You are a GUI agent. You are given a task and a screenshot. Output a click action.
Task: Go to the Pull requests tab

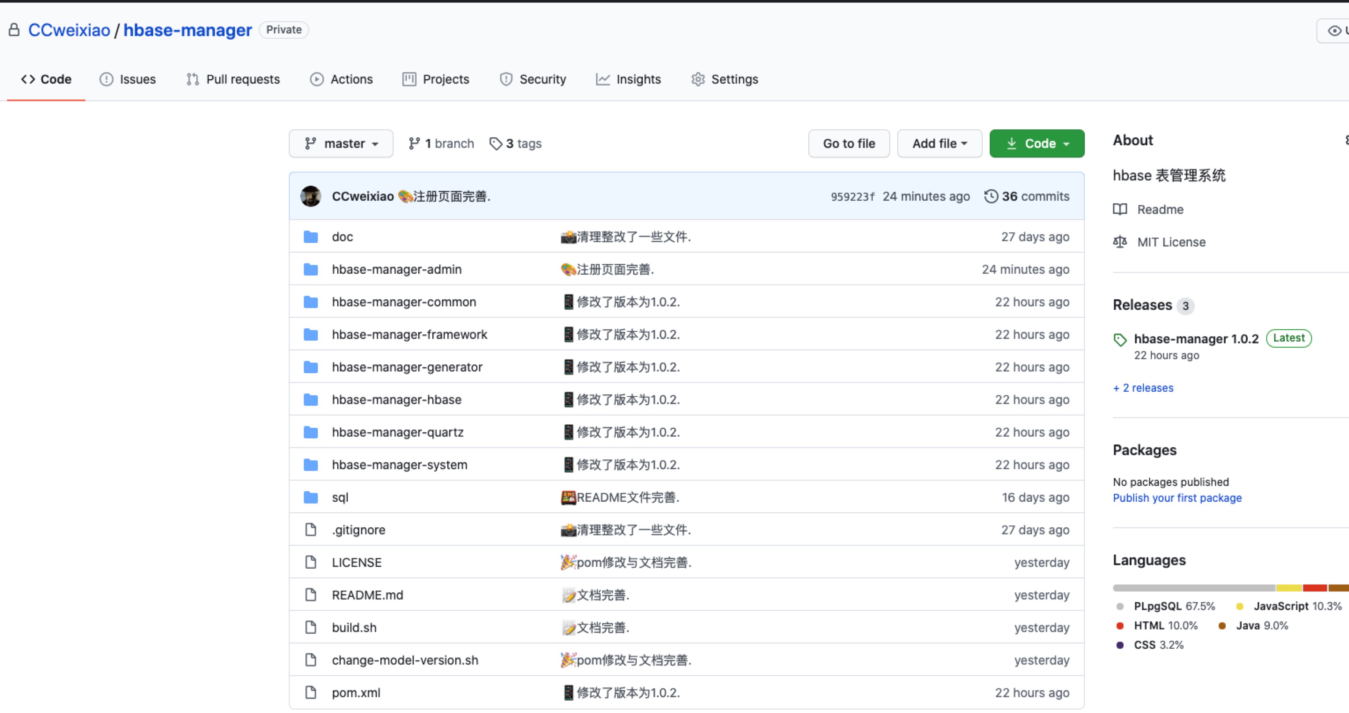coord(233,79)
